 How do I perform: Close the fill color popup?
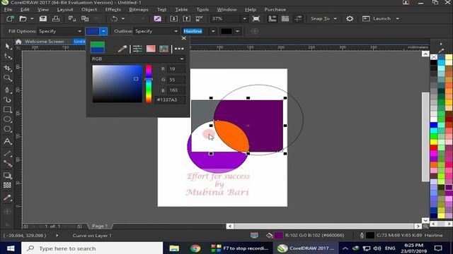coord(184,38)
